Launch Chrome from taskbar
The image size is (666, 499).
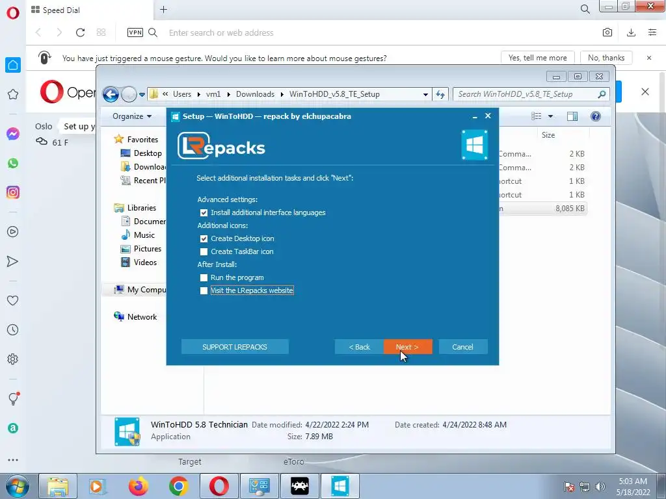click(179, 486)
